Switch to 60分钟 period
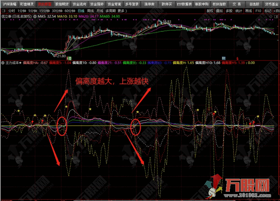The image size is (280, 201). (x=70, y=11)
